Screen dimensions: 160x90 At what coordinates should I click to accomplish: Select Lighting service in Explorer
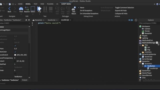[x=145, y=38]
